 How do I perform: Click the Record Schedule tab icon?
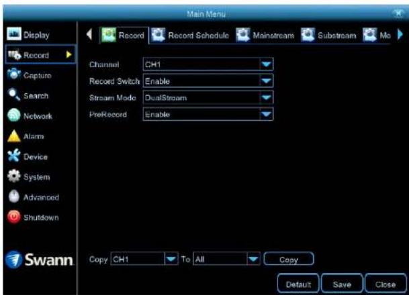158,35
